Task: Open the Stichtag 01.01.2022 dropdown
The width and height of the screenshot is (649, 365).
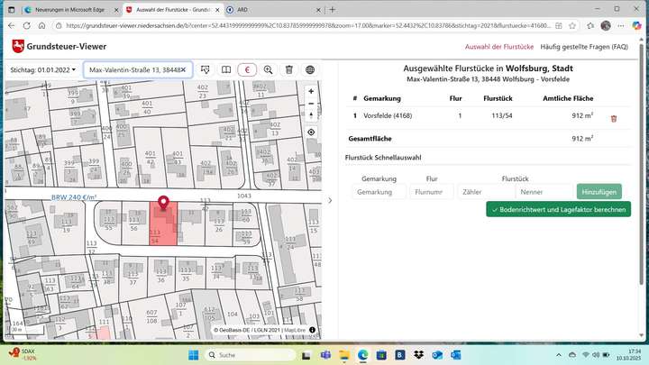Action: (43, 69)
